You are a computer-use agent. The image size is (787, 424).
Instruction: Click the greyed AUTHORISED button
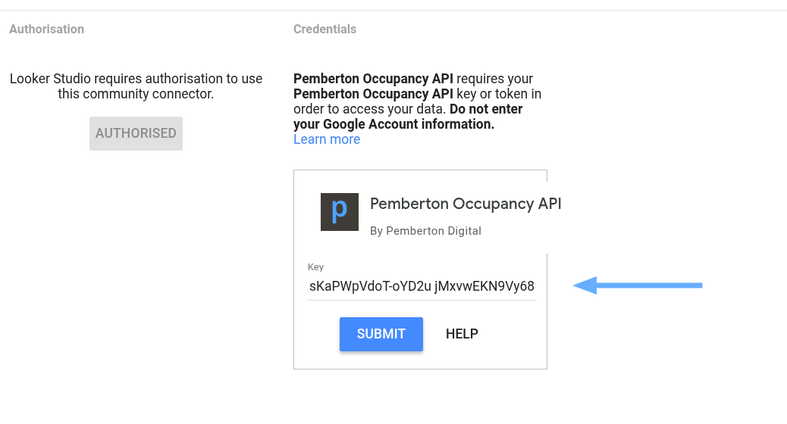pyautogui.click(x=136, y=133)
